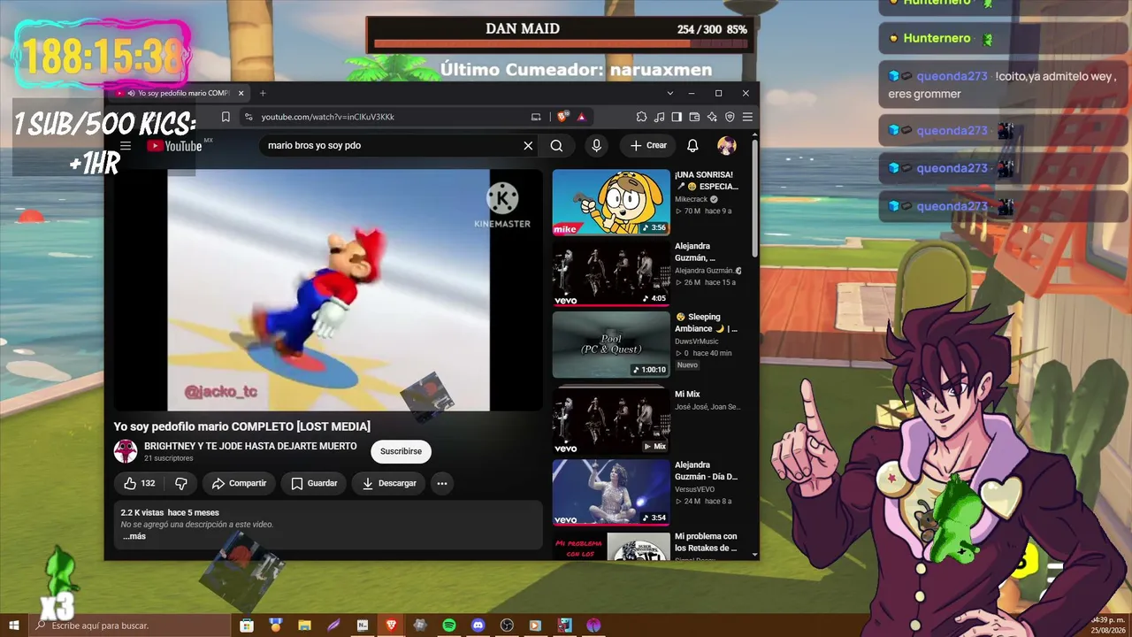Screen dimensions: 1132x637
Task: Start voice search with the microphone
Action: pos(597,146)
